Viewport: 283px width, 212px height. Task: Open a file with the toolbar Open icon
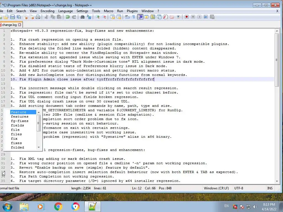6,17
